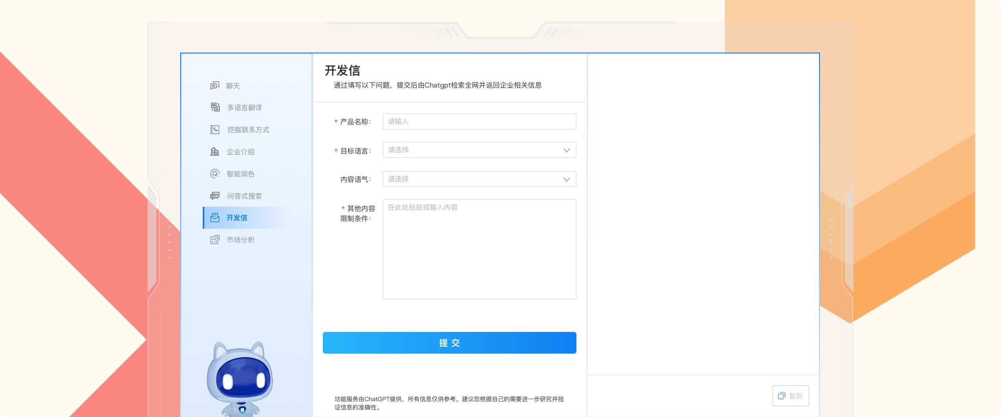Open the 目标语言 select field

(x=471, y=150)
